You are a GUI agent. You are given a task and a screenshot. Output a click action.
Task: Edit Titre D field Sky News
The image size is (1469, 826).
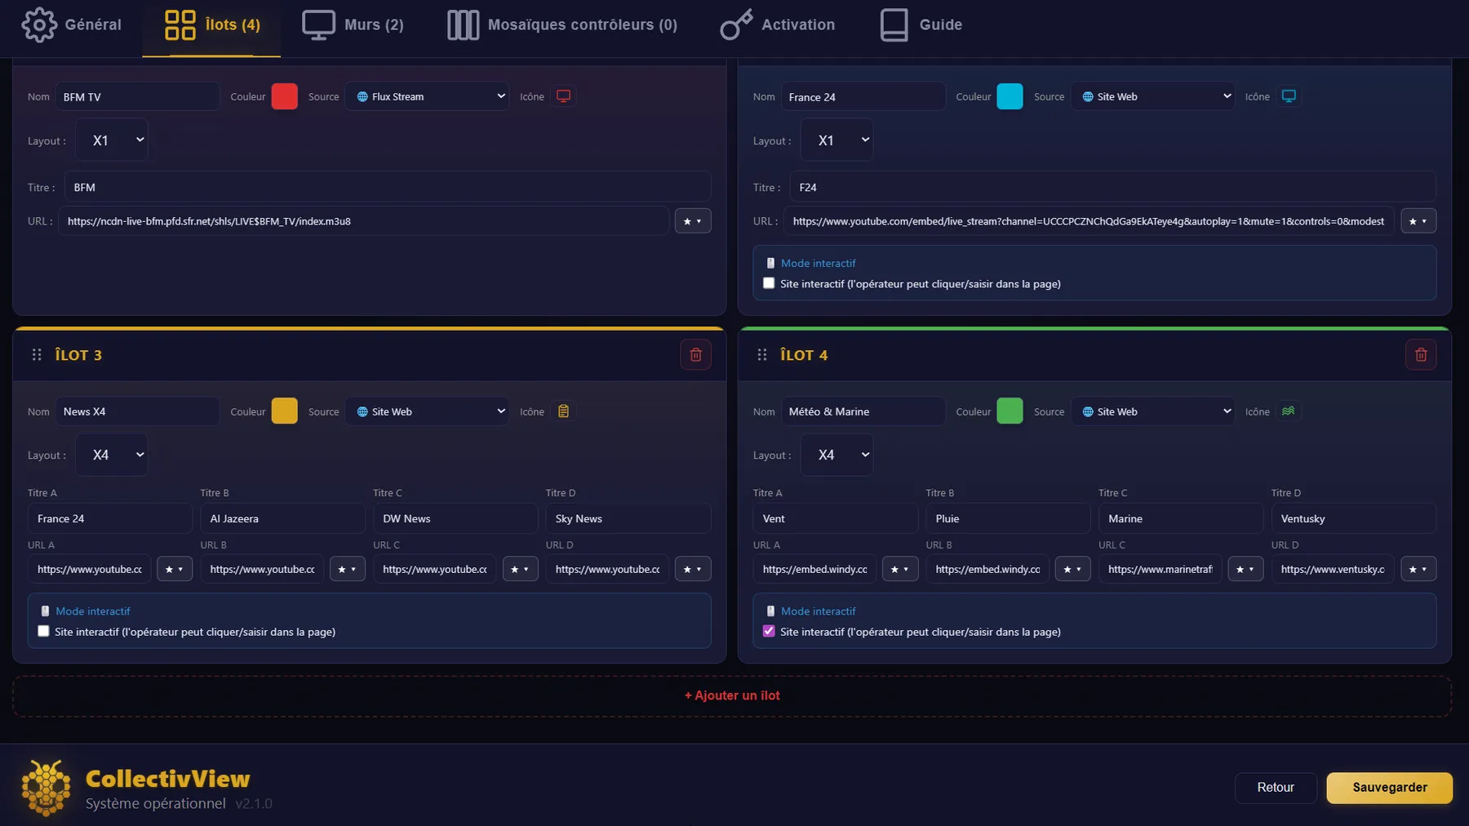point(628,518)
